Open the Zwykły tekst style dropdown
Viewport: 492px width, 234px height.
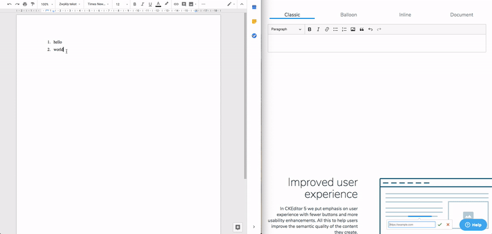coord(69,4)
